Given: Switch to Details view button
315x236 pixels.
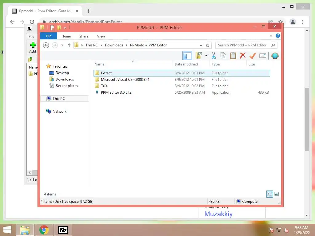Looking at the screenshot, I should (270, 194).
